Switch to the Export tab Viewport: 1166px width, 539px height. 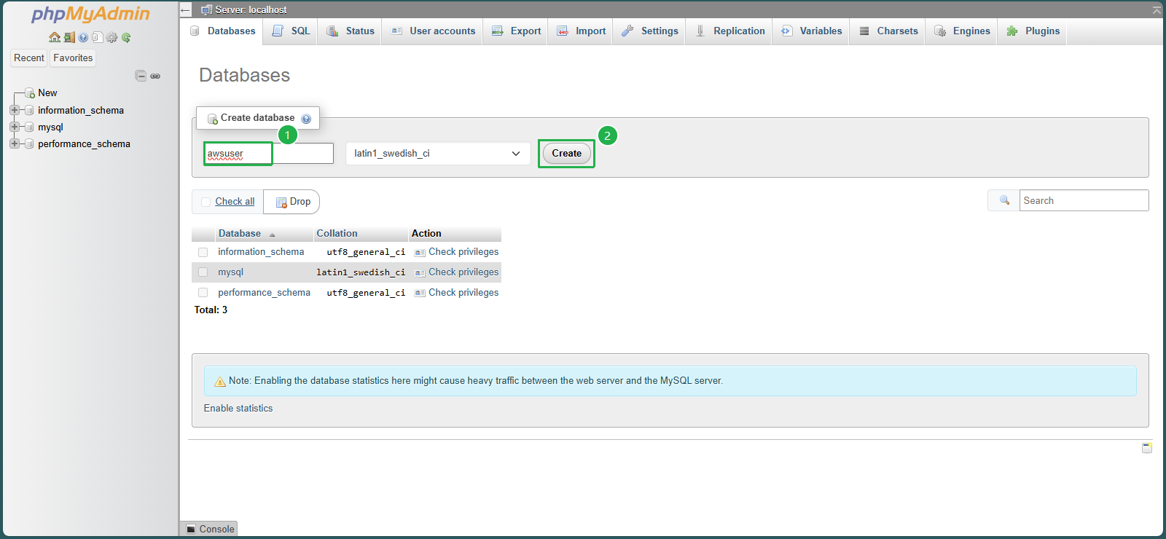pyautogui.click(x=516, y=31)
